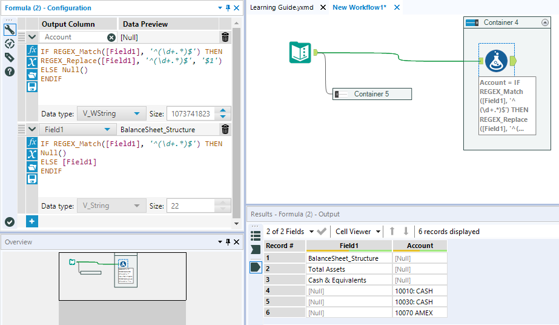The height and width of the screenshot is (325, 559).
Task: Clear the Account output column name
Action: click(111, 37)
